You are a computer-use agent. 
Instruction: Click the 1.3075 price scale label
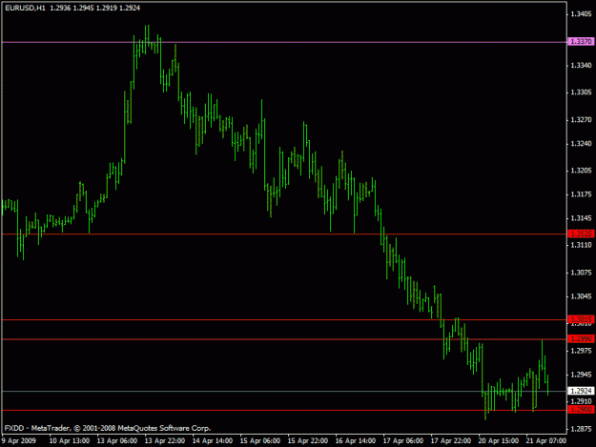(x=581, y=273)
